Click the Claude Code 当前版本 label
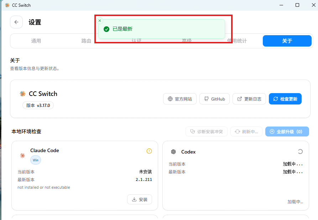 click(x=26, y=172)
